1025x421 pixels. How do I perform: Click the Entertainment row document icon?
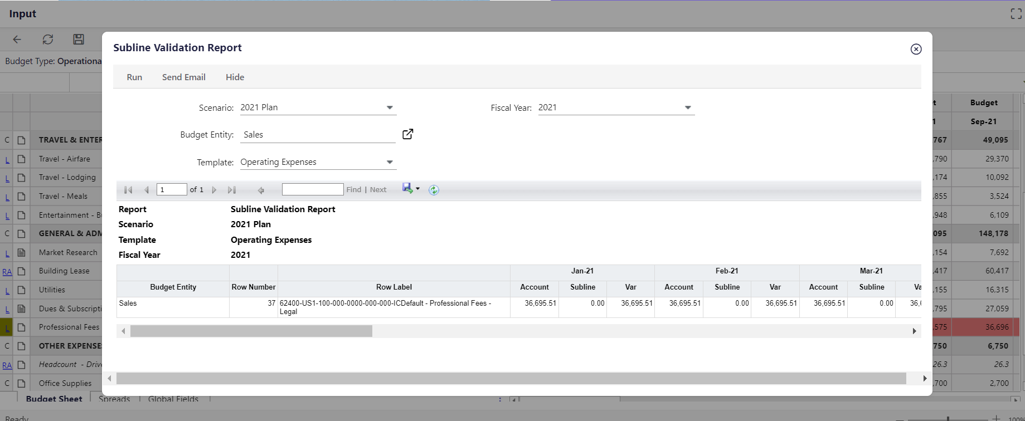click(21, 215)
